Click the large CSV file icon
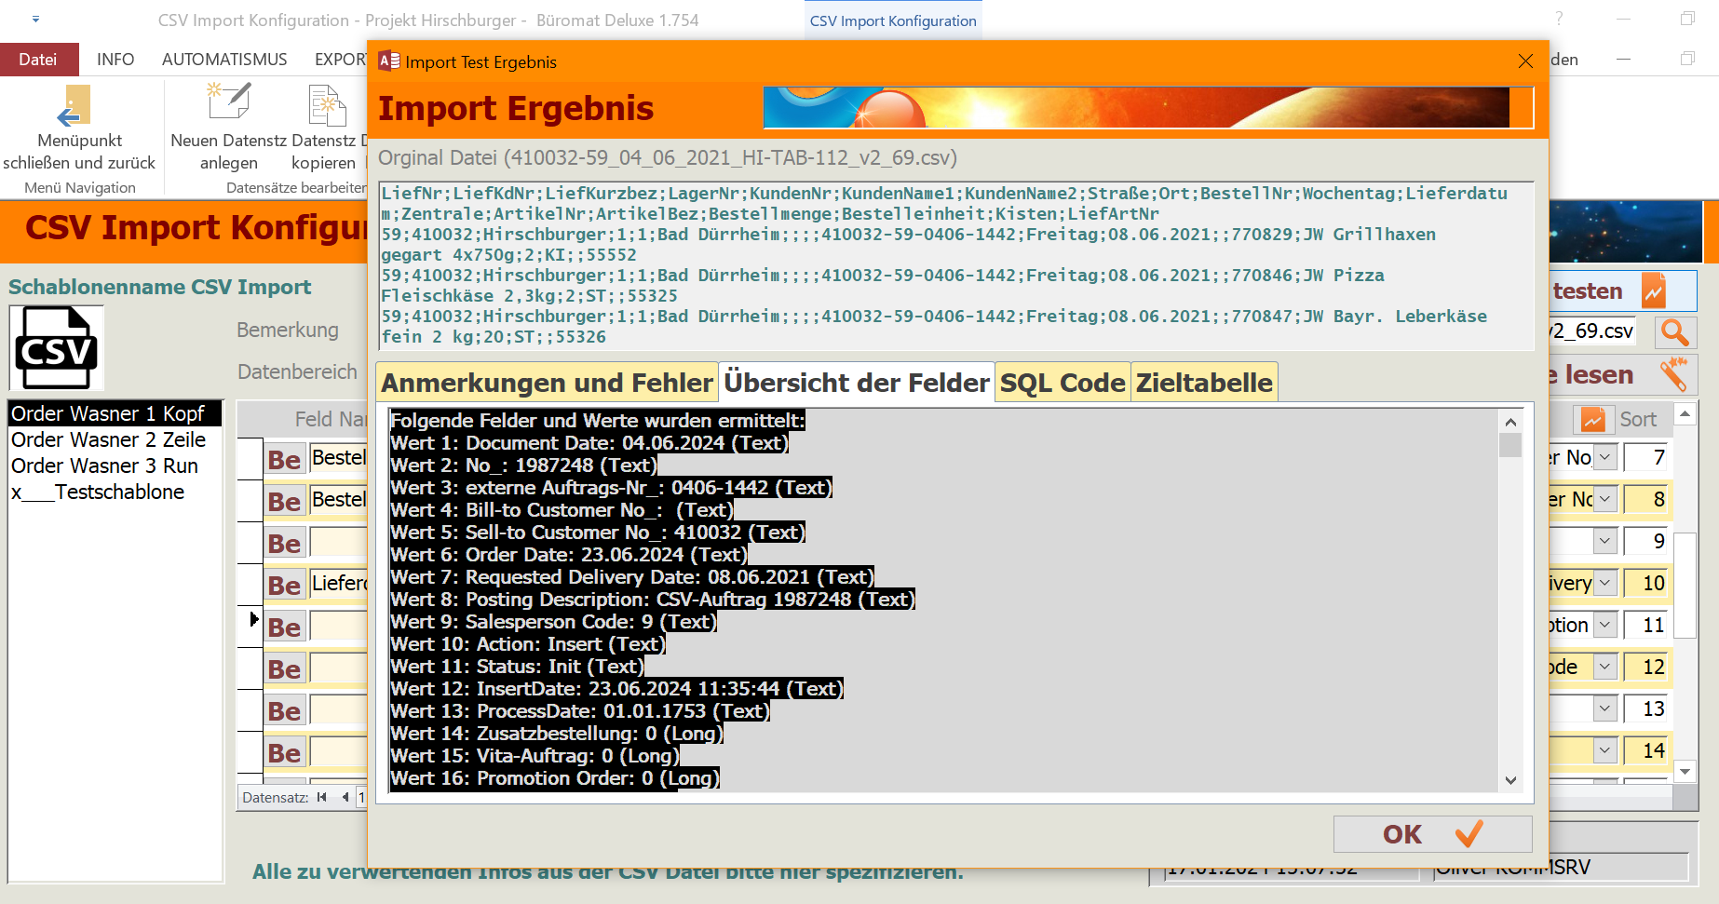The width and height of the screenshot is (1719, 904). pos(56,348)
